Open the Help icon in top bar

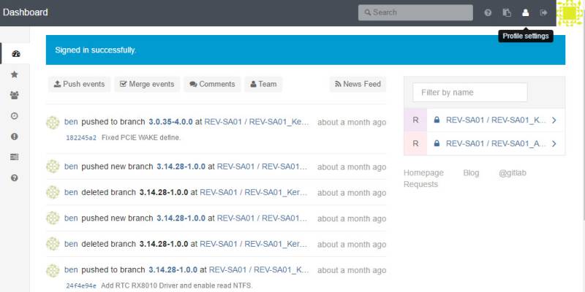point(488,12)
